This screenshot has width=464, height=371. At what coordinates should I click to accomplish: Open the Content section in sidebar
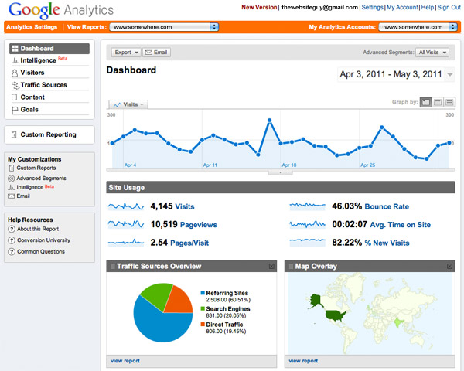pos(32,97)
